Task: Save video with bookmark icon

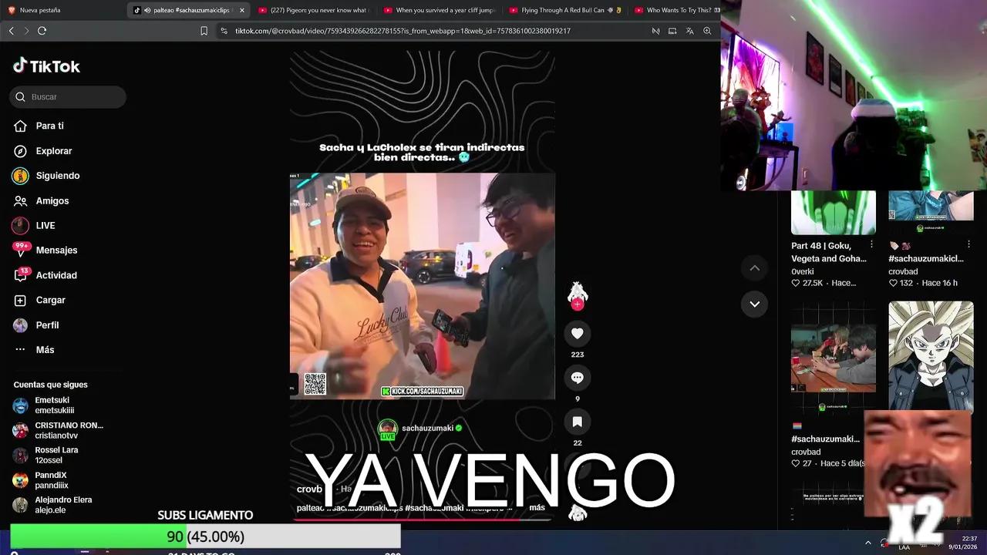Action: click(x=577, y=422)
